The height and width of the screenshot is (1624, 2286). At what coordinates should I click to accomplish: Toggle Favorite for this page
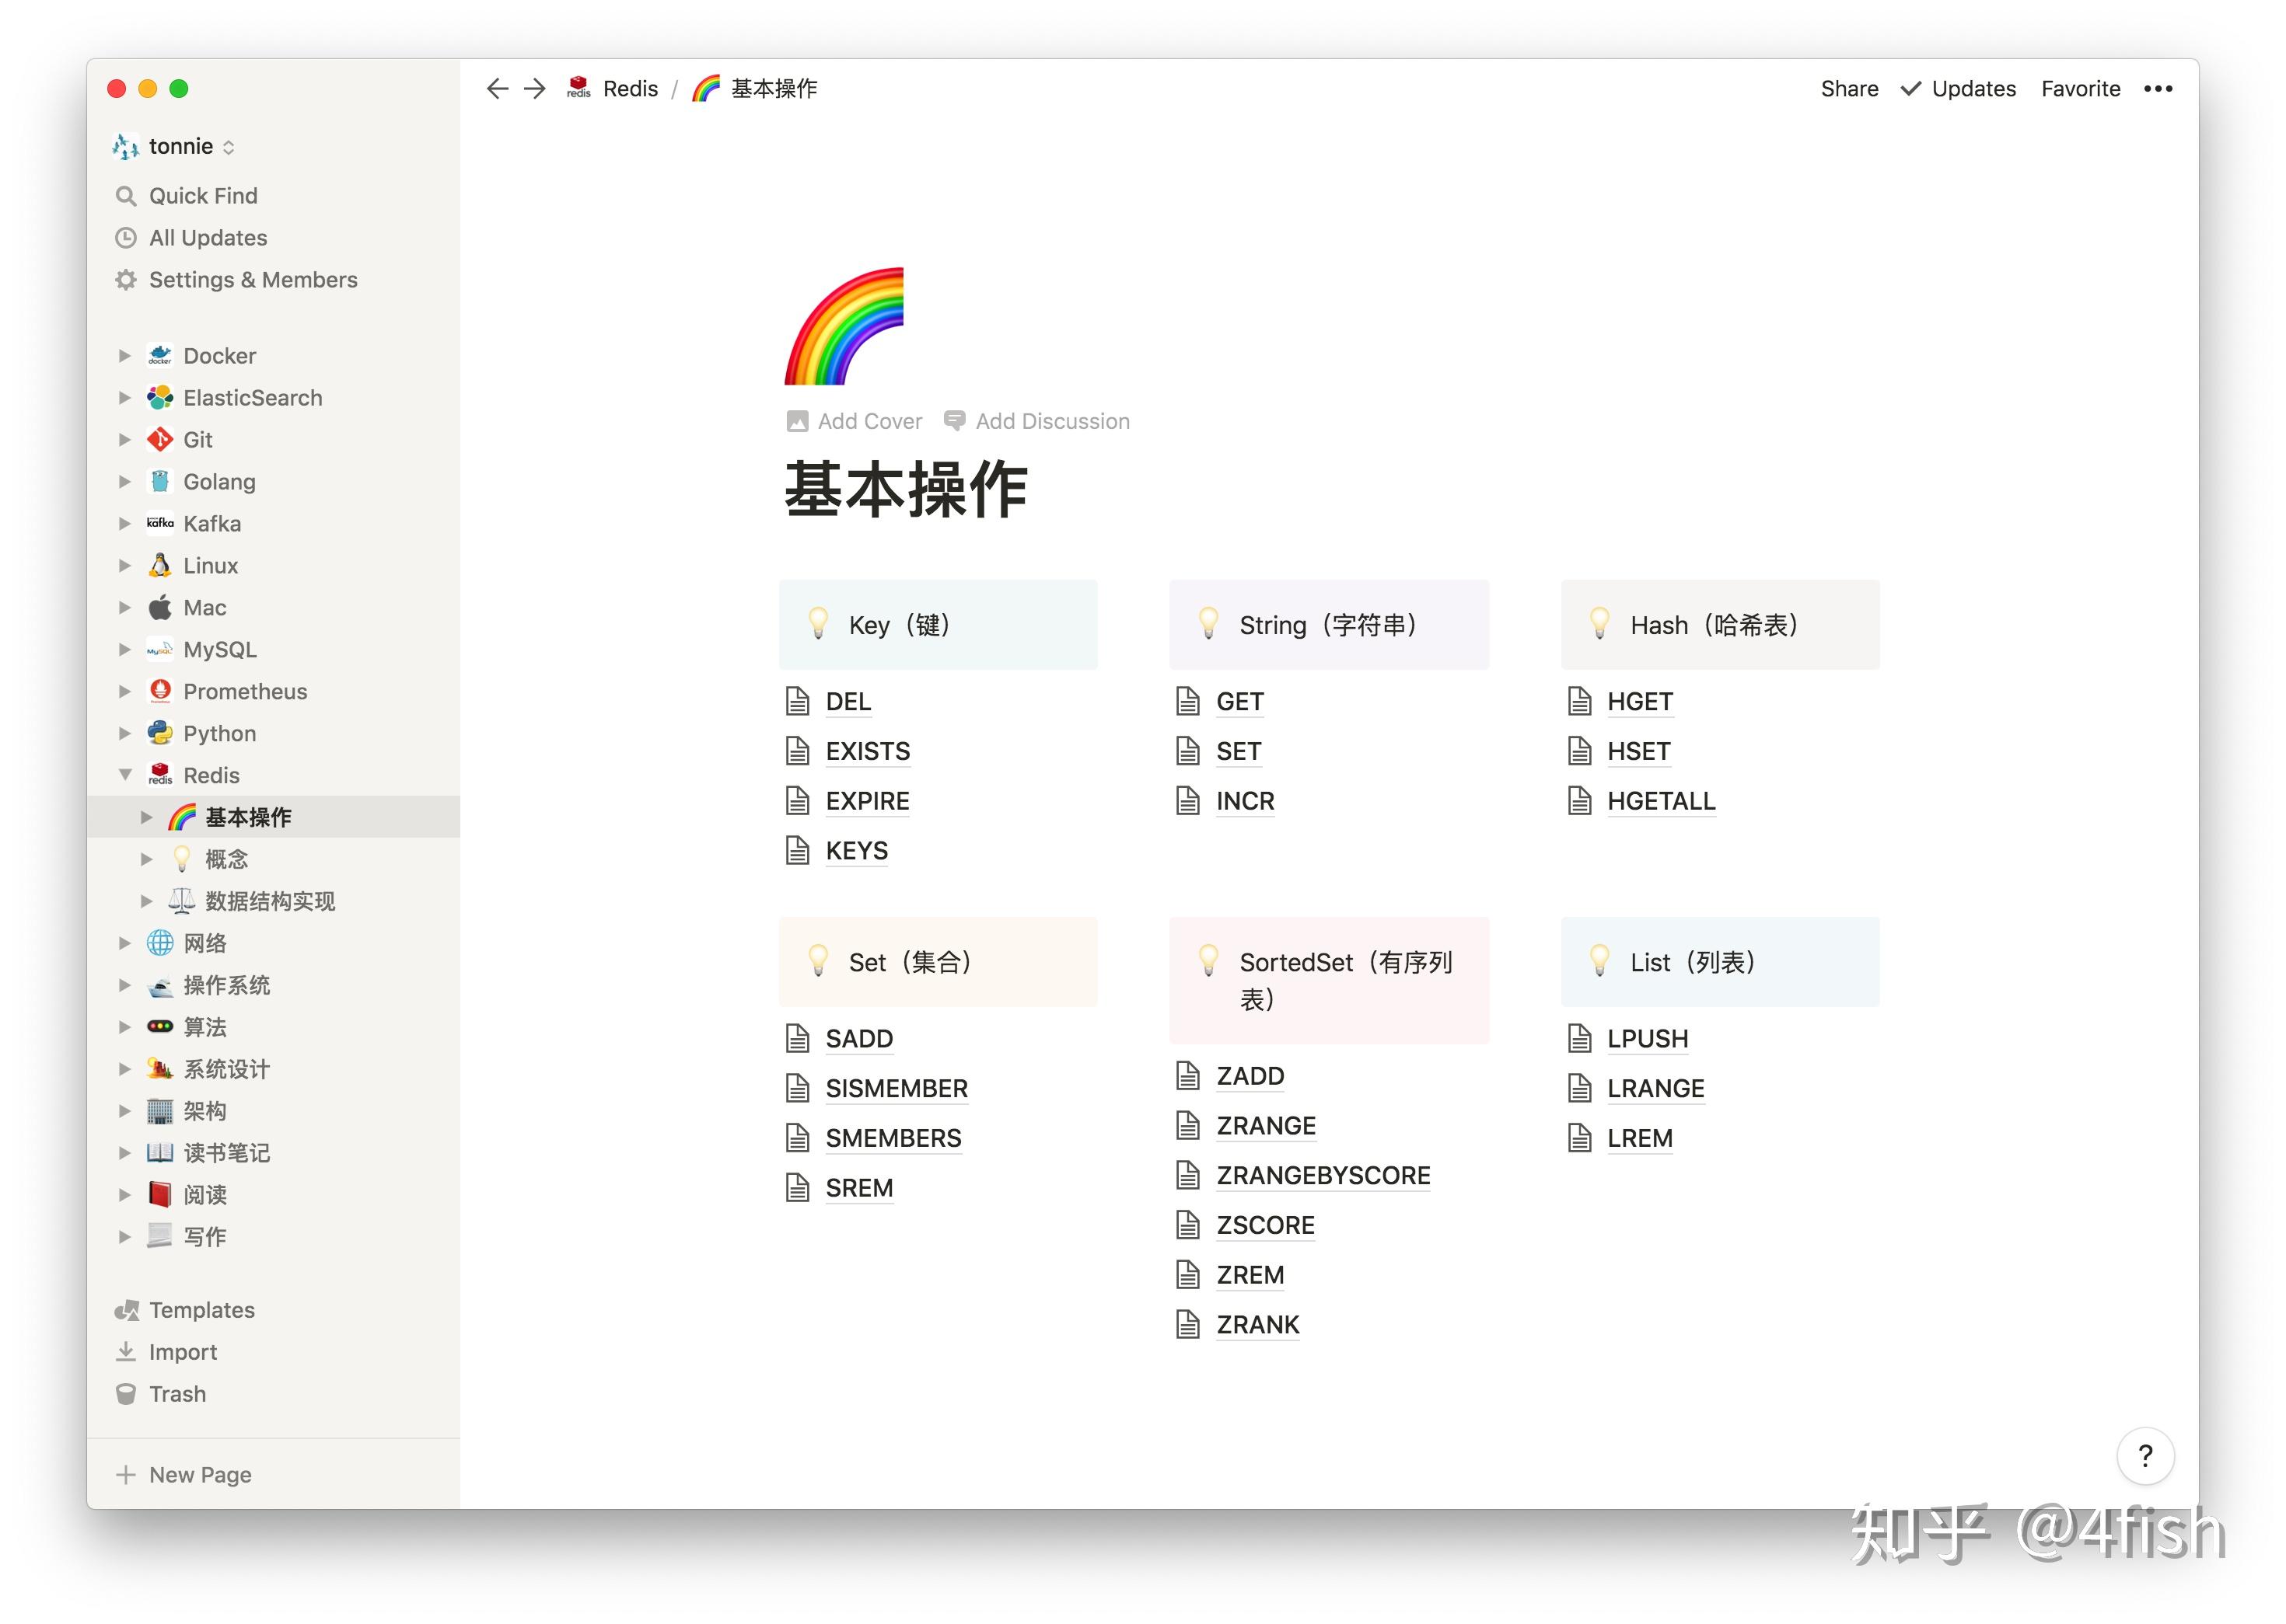(x=2080, y=88)
